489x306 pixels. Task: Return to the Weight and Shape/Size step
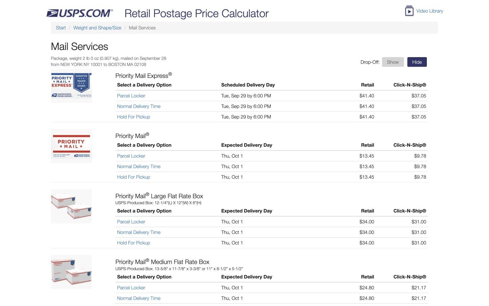[97, 28]
